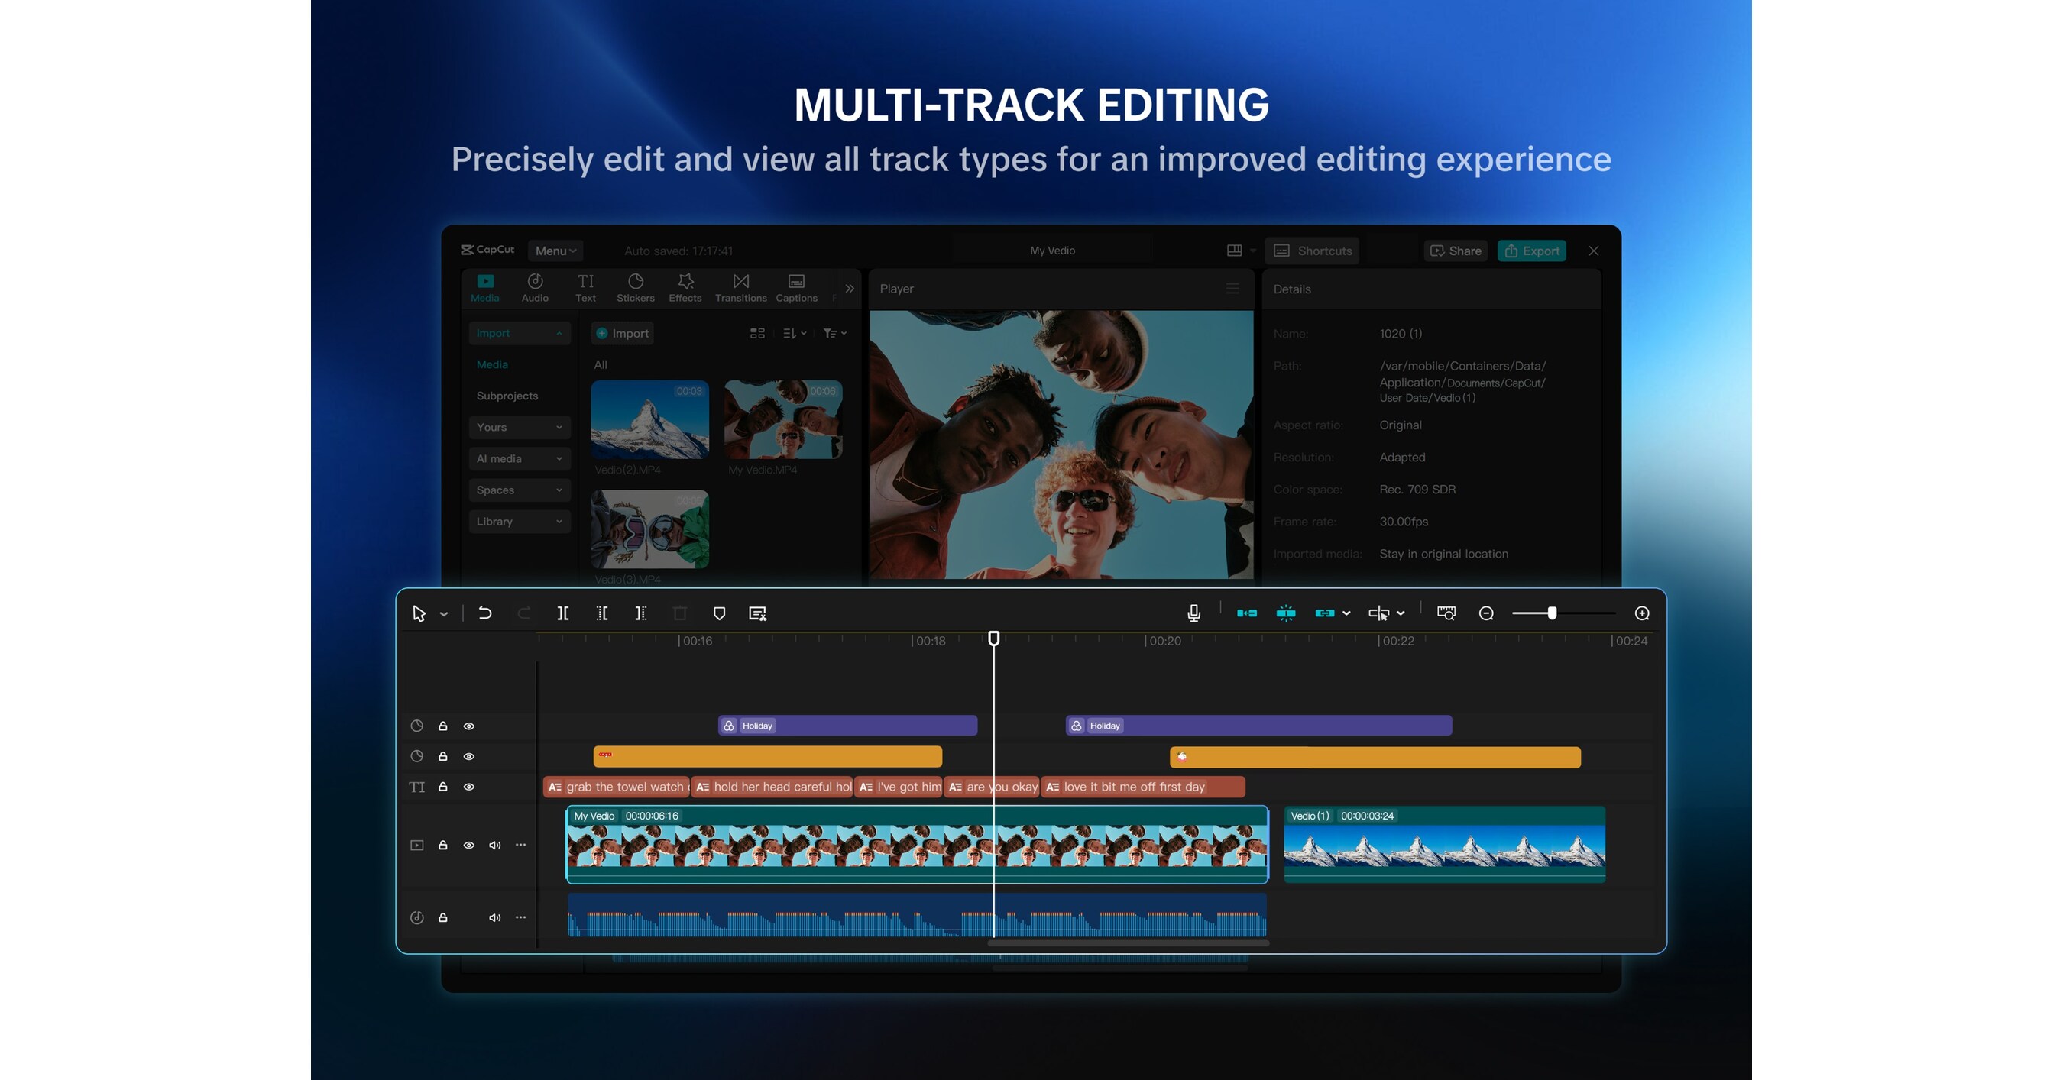
Task: Open the Menu dropdown
Action: coord(555,251)
